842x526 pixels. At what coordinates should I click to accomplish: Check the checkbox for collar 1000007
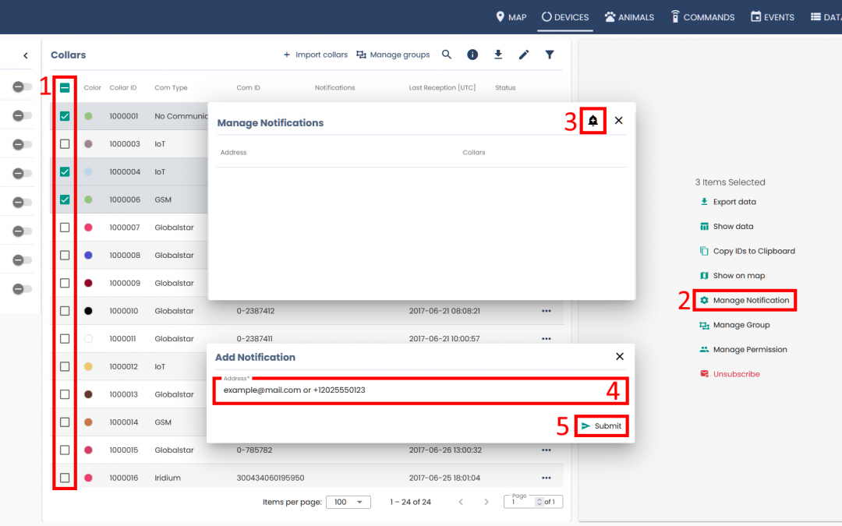coord(65,228)
